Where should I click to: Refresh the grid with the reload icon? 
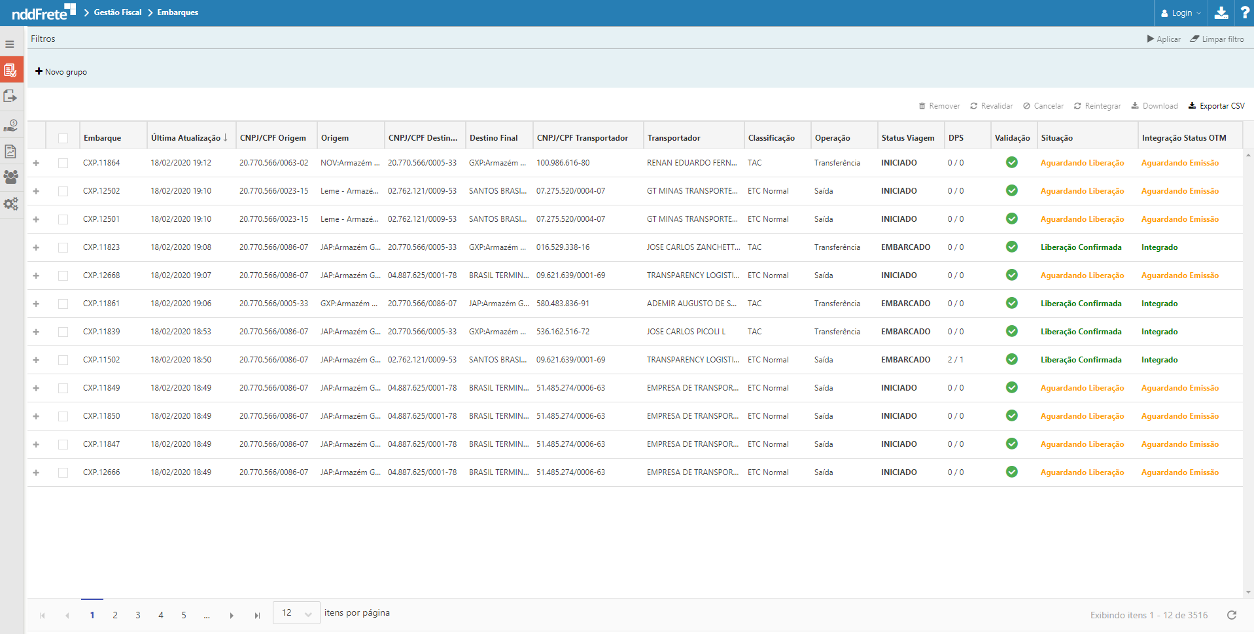(1232, 615)
